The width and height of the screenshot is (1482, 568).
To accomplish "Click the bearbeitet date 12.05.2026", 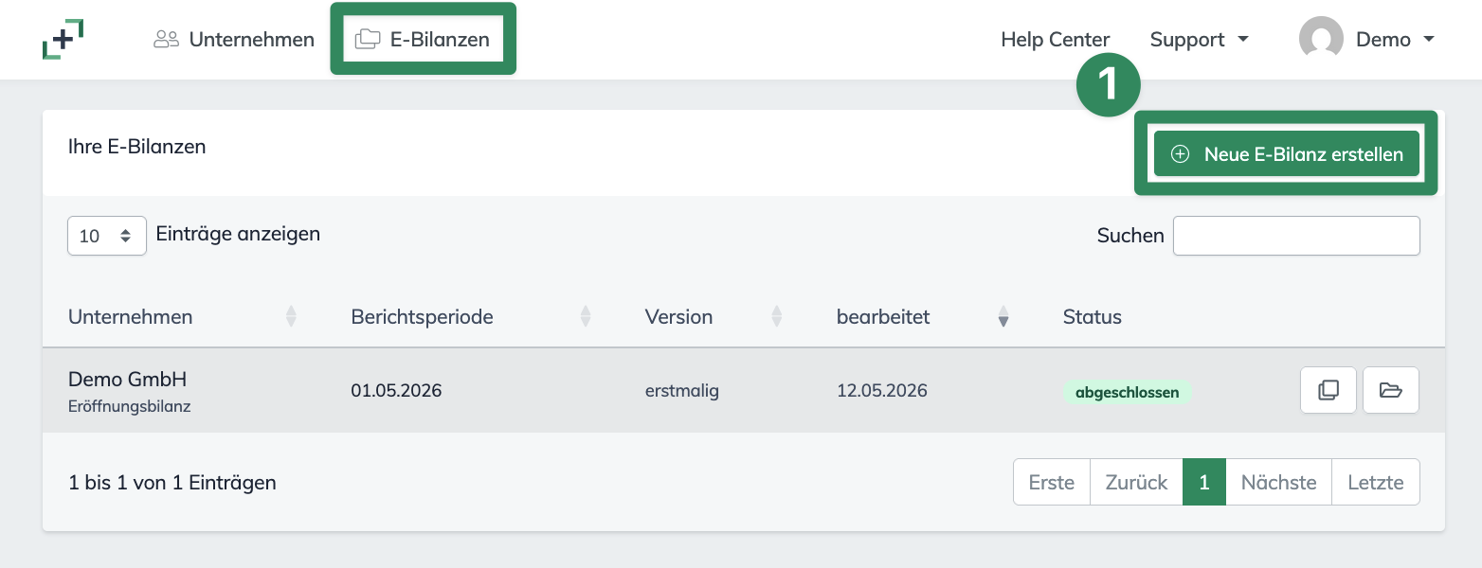I will click(x=882, y=390).
